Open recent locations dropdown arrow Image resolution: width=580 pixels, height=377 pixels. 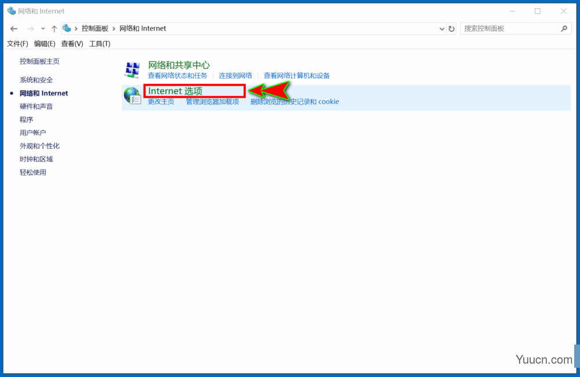tap(43, 28)
